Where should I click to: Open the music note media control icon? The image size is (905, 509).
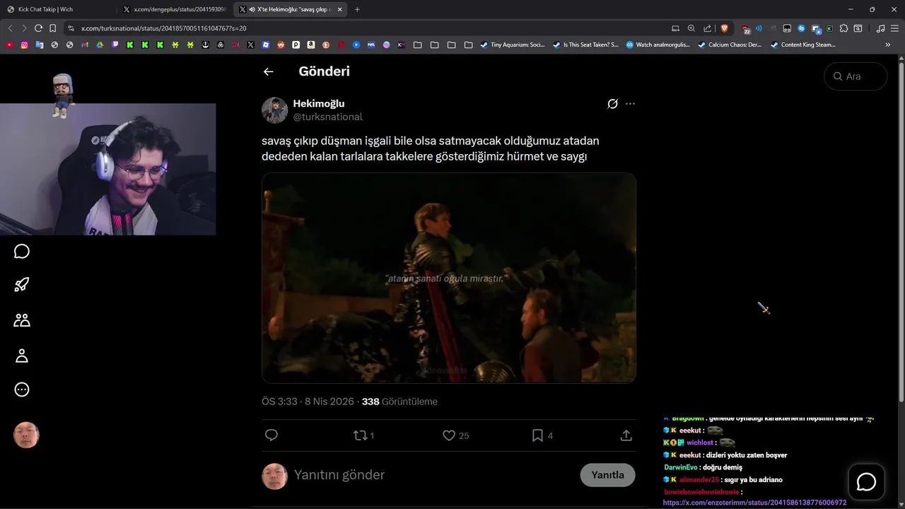point(880,28)
